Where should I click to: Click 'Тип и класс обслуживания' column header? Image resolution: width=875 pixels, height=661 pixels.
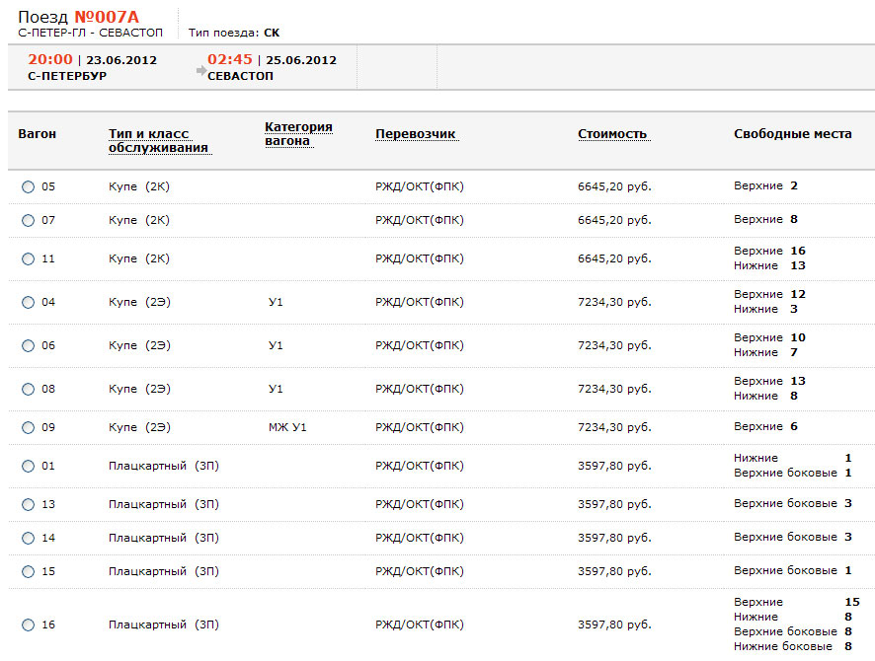click(158, 141)
